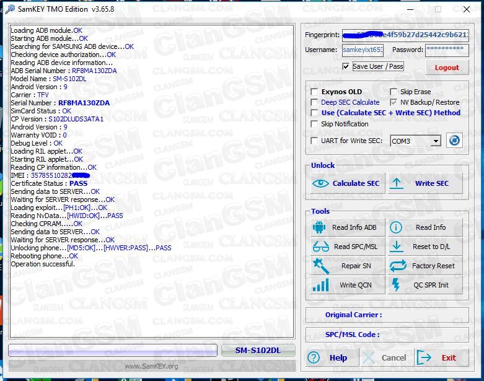484x381 pixels.
Task: Select the 'Carrier : TFV' log line
Action: (30, 95)
